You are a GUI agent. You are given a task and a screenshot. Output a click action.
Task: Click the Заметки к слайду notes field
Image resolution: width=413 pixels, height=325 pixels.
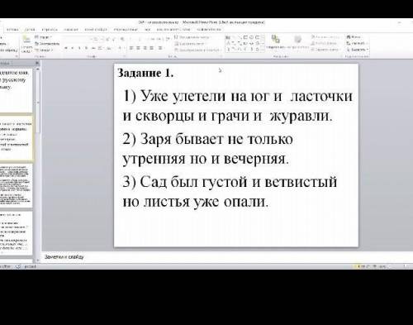[227, 257]
